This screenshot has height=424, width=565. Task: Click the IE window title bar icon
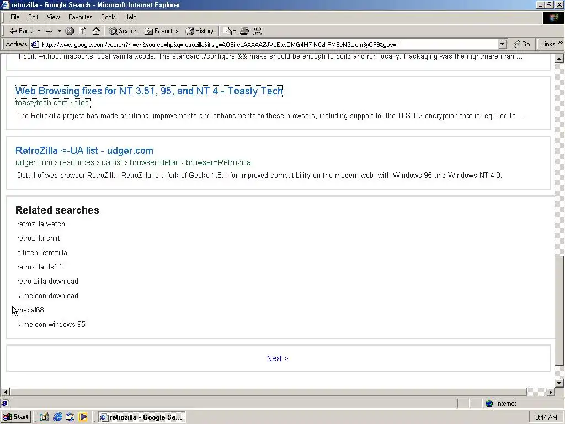point(5,4)
